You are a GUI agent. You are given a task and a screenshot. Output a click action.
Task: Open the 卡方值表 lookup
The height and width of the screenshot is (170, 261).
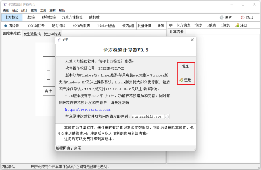183,25
